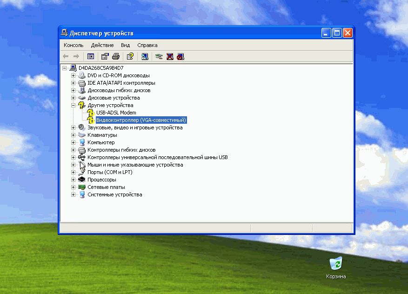Click the Device Manager title bar icon
Viewport: 408px width, 294px height.
point(64,33)
